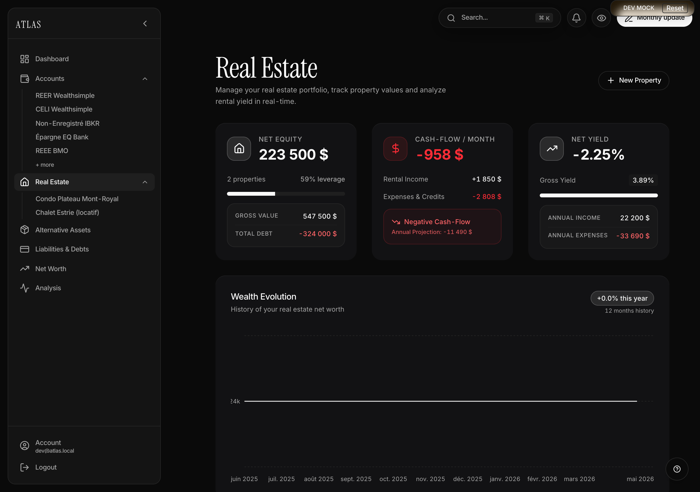Image resolution: width=700 pixels, height=492 pixels.
Task: Click the New Property button
Action: click(x=634, y=80)
